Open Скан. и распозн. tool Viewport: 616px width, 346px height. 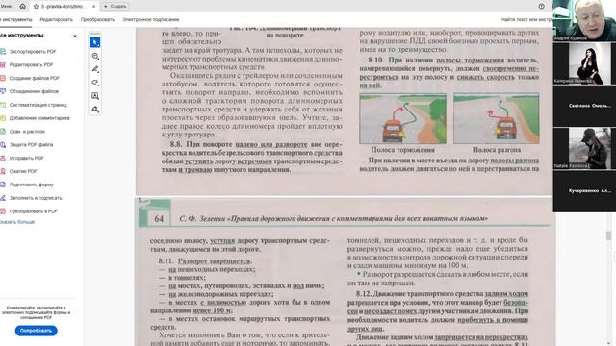27,132
